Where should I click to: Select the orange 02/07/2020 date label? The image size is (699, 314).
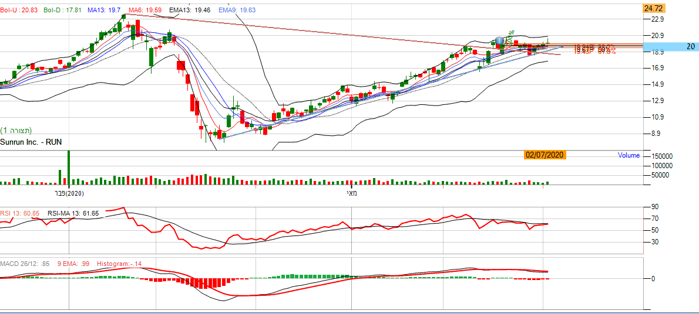[545, 155]
